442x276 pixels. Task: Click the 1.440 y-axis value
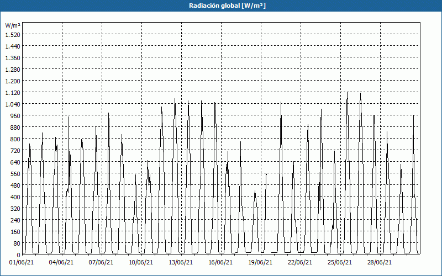pyautogui.click(x=13, y=46)
